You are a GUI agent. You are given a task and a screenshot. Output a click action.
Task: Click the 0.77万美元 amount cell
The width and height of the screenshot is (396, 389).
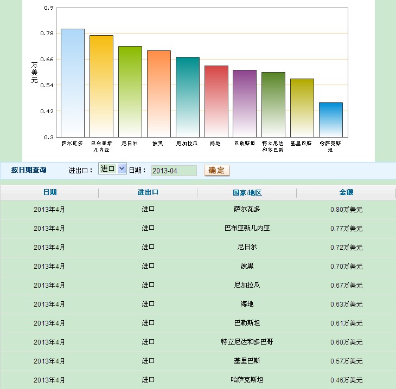coord(347,228)
